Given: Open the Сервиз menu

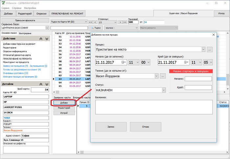Looking at the screenshot, I should point(6,8).
